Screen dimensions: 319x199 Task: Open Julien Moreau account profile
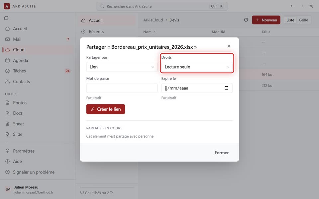[38, 189]
